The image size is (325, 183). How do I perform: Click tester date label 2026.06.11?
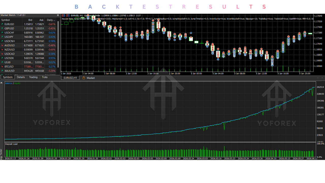point(312,158)
